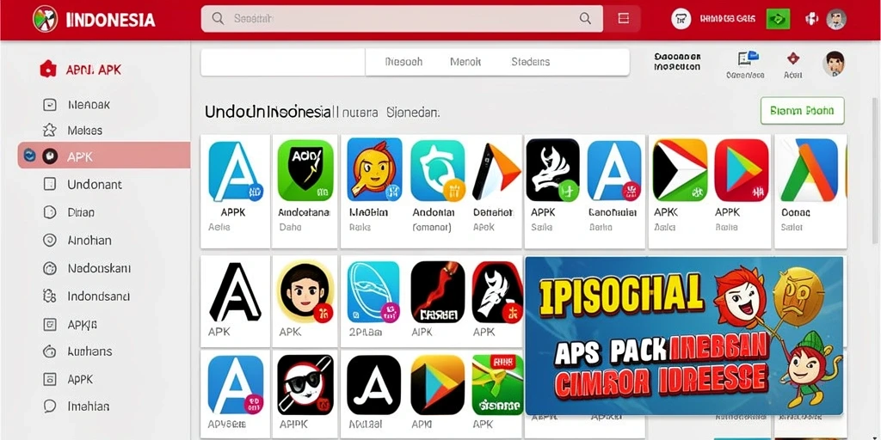The height and width of the screenshot is (440, 881).
Task: Open teal Andonan app icon
Action: [x=438, y=171]
